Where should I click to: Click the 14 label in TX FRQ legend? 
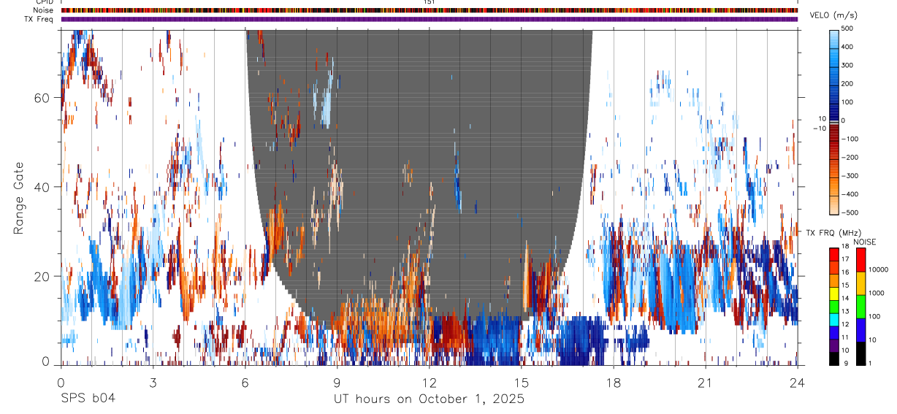[846, 299]
